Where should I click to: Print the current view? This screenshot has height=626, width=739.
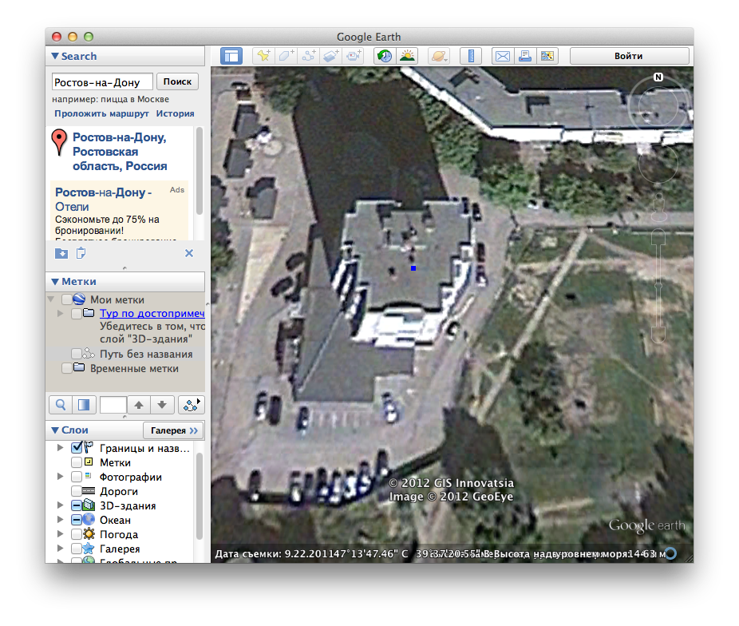524,56
